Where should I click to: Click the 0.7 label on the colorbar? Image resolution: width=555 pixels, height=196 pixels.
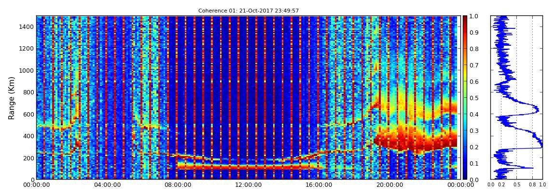[474, 65]
